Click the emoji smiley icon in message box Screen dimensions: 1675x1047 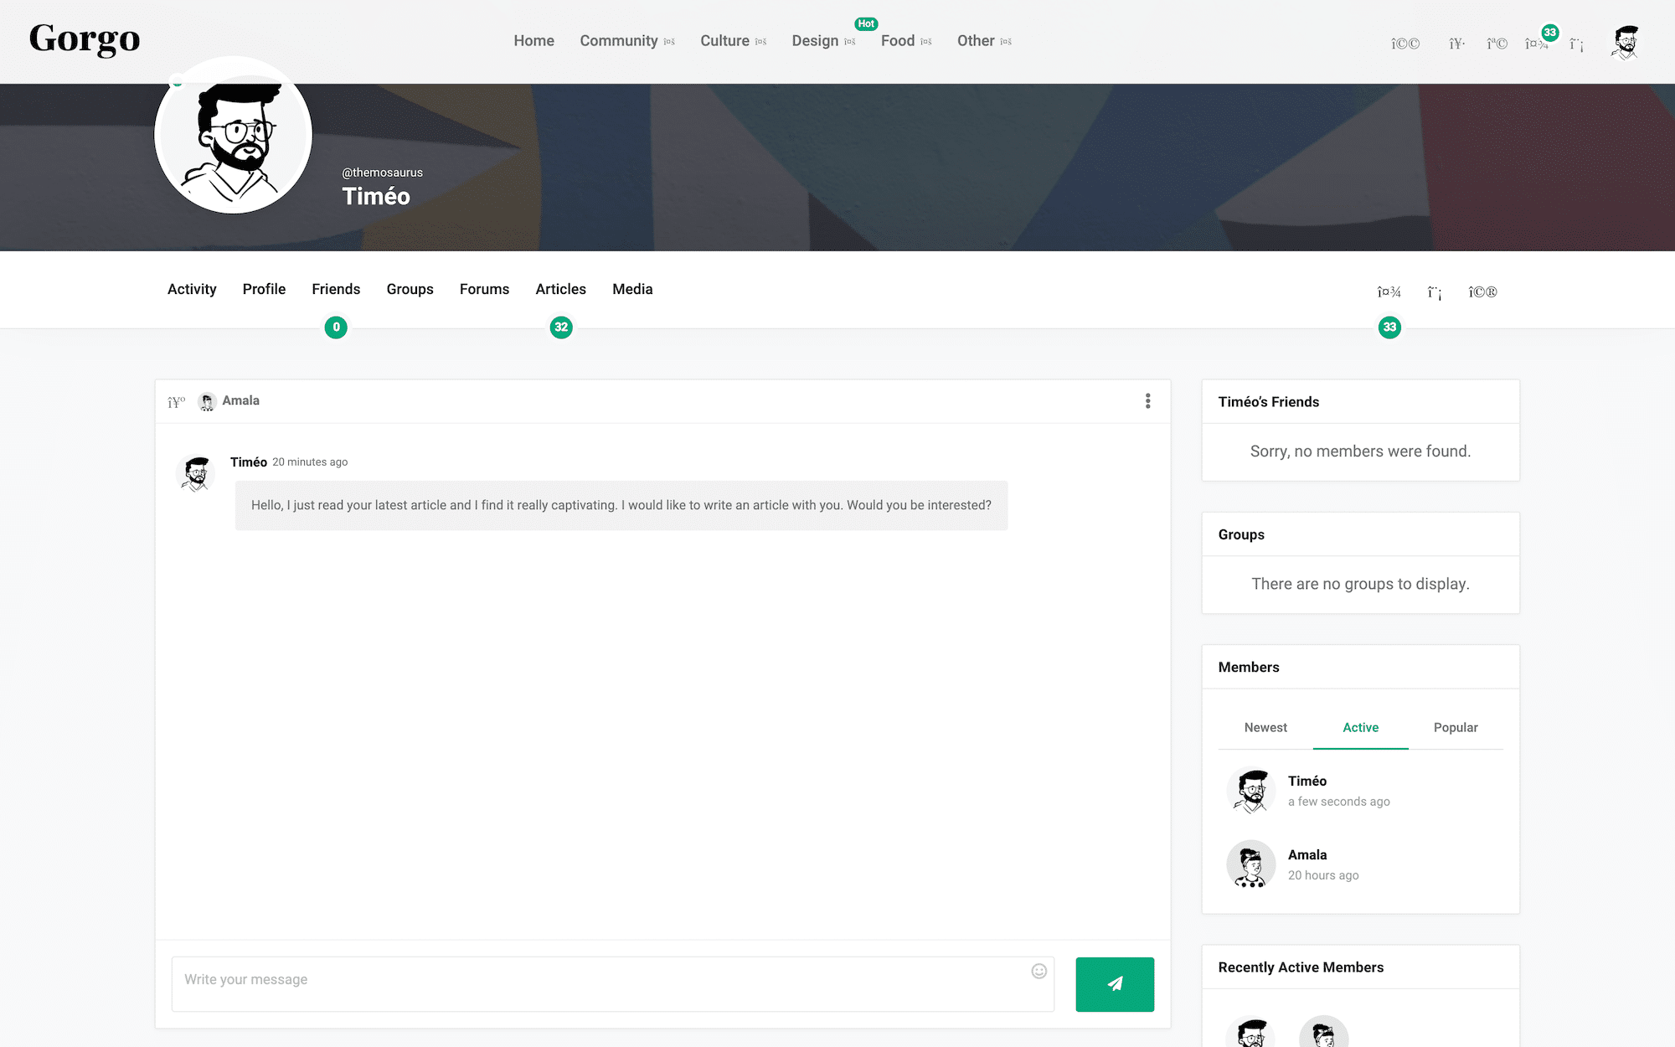coord(1039,971)
